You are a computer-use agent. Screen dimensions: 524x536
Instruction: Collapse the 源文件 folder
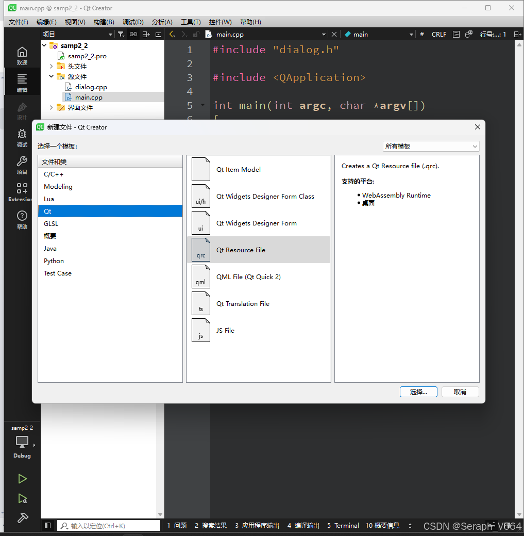51,76
